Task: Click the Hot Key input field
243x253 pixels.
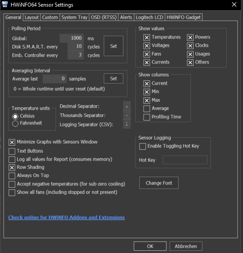Action: pos(185,160)
